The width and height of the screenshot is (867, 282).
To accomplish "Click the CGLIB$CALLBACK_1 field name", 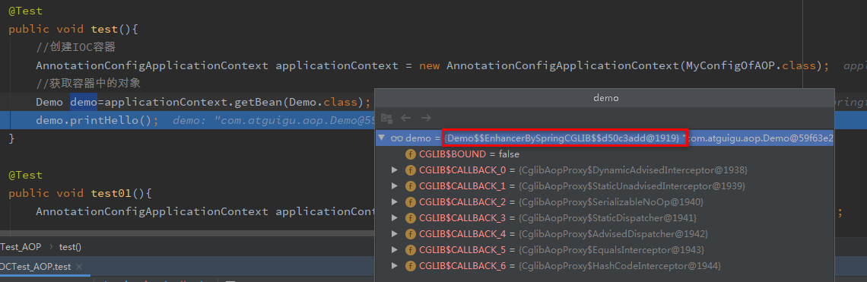I will tap(463, 185).
